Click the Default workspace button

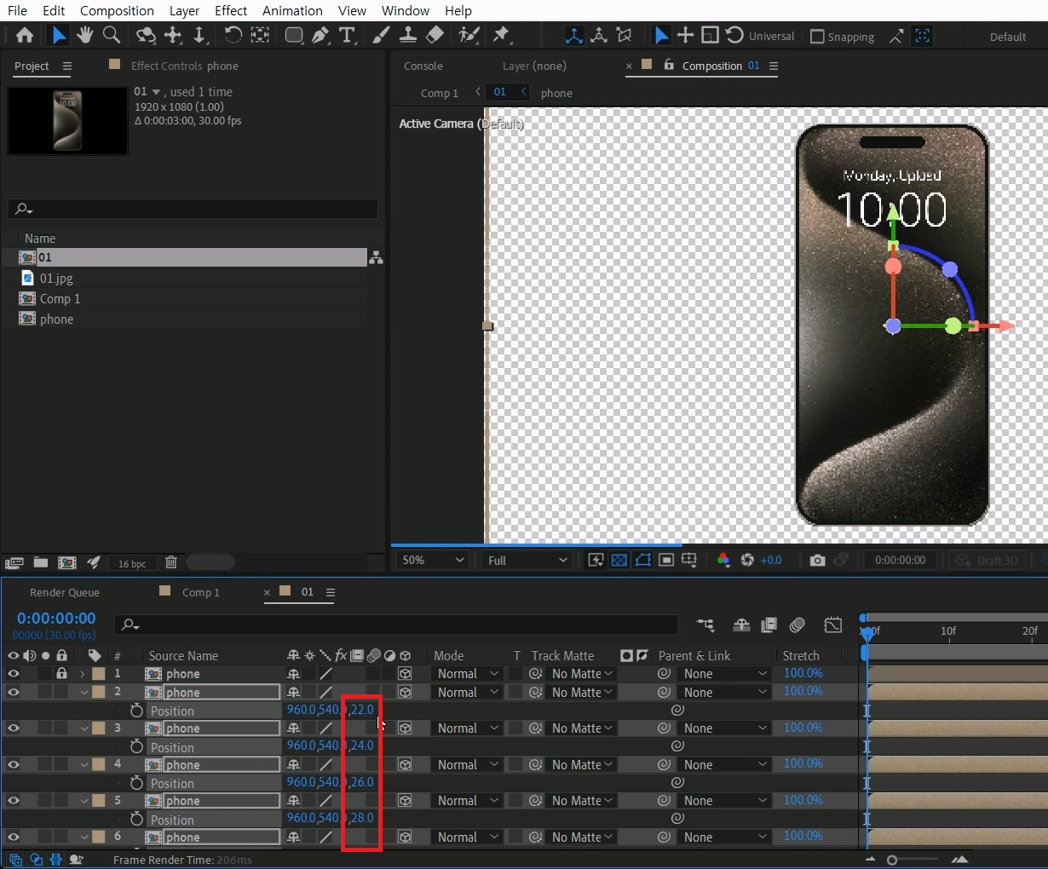(x=1008, y=37)
